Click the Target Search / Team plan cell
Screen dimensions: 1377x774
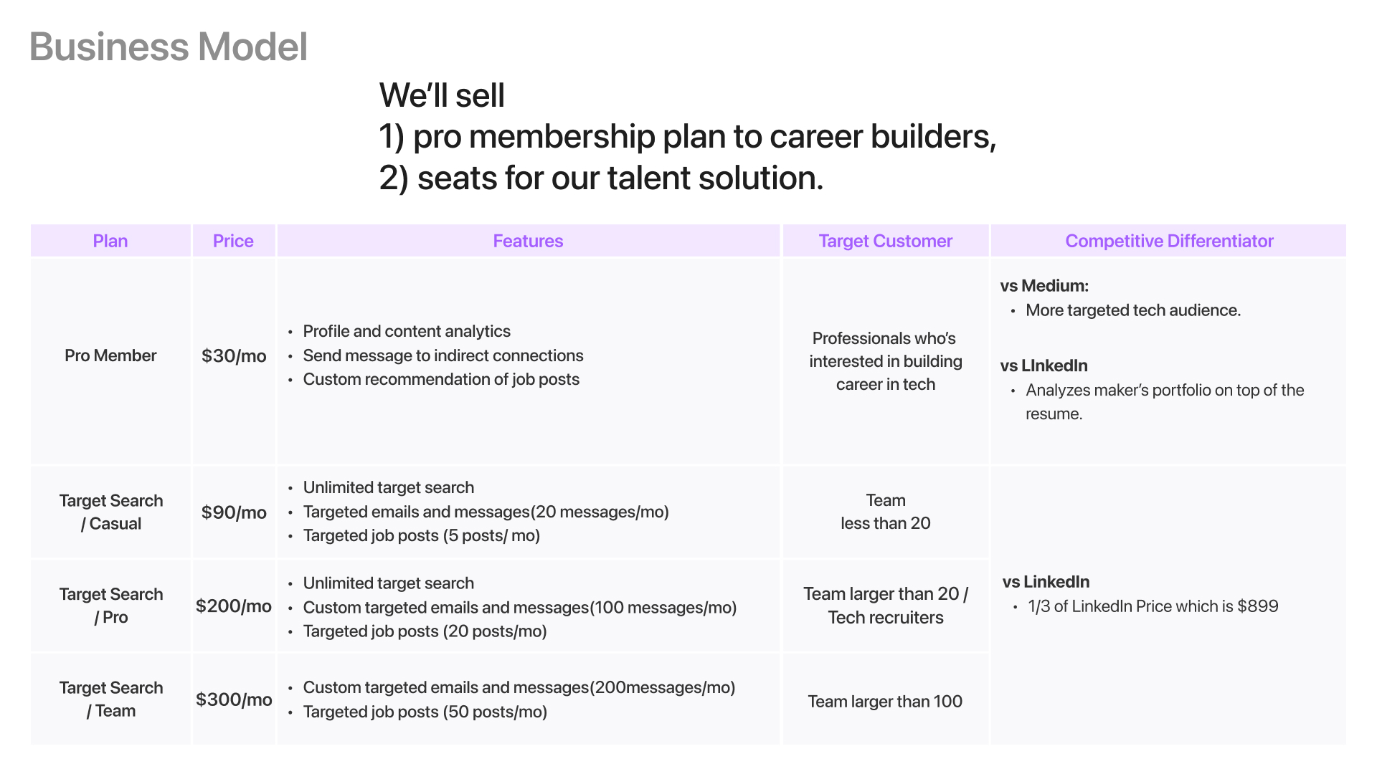click(x=110, y=699)
